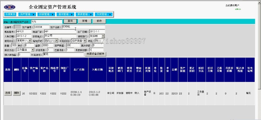The height and width of the screenshot is (120, 261).
Task: Click the 入账日期 column header
Action: [97, 70]
